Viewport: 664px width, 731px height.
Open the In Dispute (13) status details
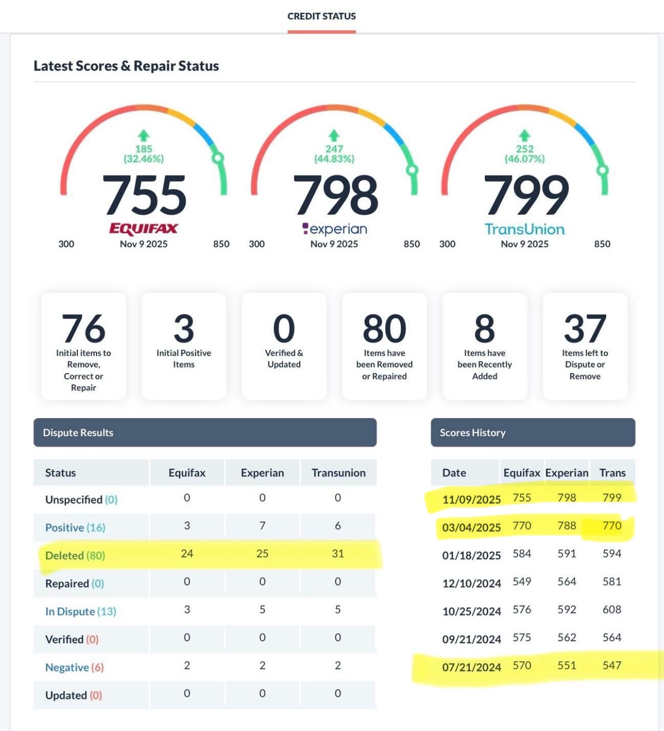pyautogui.click(x=79, y=611)
